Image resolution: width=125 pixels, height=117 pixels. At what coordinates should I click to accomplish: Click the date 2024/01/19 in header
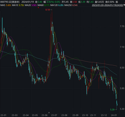(28, 2)
